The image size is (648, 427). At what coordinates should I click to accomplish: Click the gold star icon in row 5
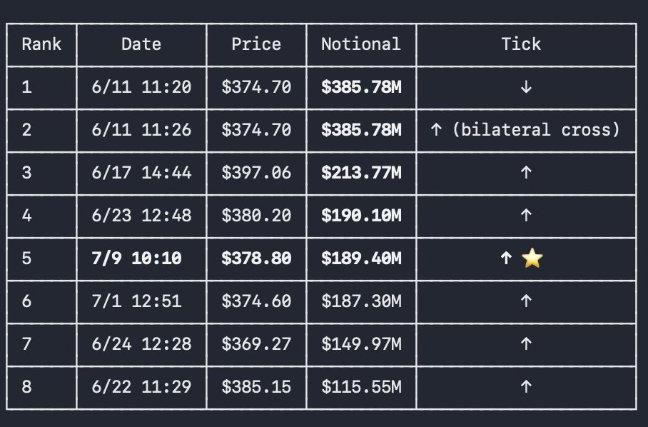(x=532, y=258)
